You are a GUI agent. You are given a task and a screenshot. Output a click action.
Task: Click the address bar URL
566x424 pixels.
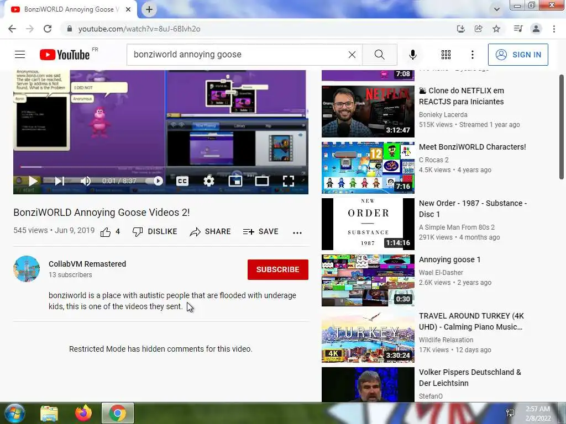point(139,29)
